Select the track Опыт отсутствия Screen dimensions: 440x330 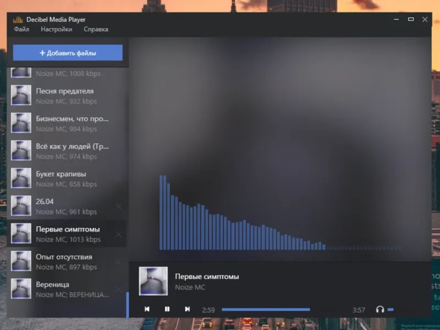67,261
